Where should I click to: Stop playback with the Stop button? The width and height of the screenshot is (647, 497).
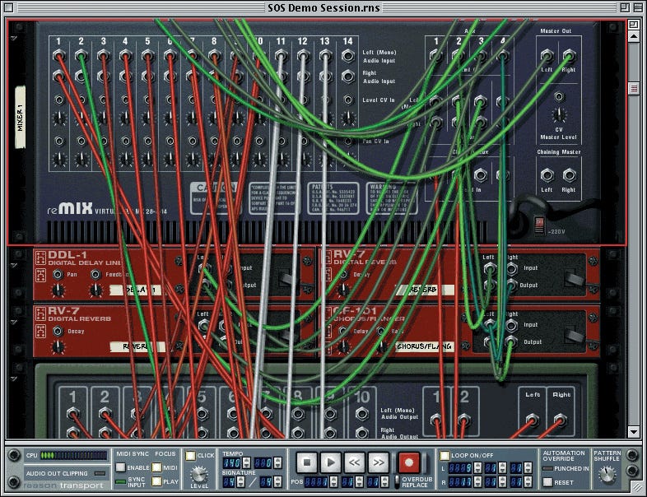point(306,462)
